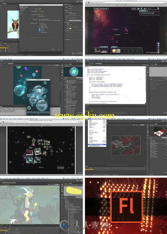Screen dimensions: 167x234
Task: Click the purple bubble on bubble game stage
Action: pos(26,68)
